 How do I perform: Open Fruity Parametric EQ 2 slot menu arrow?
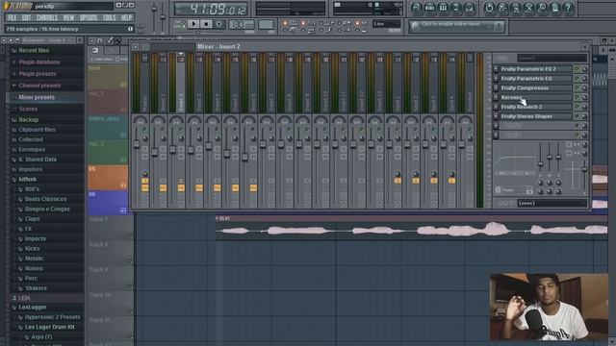496,69
